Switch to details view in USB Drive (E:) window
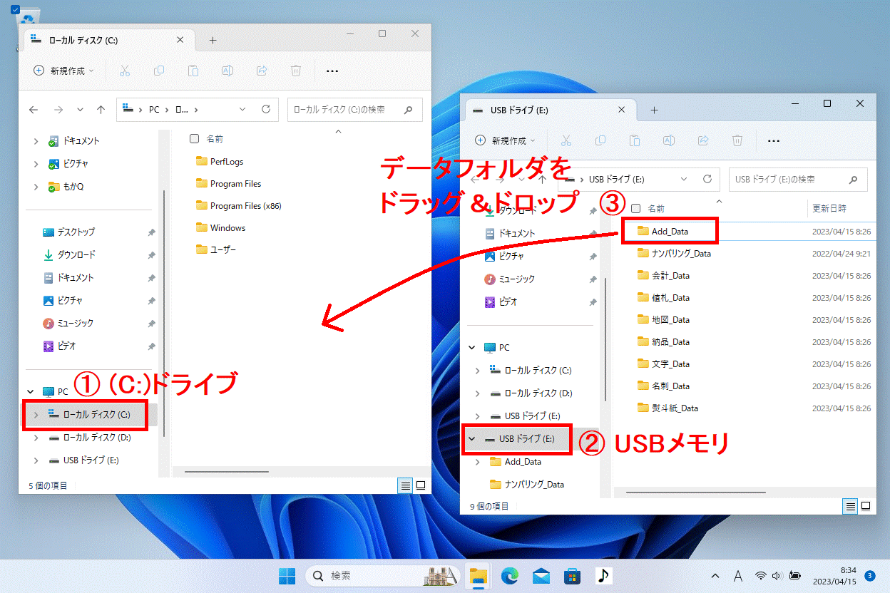This screenshot has height=593, width=890. coord(850,506)
